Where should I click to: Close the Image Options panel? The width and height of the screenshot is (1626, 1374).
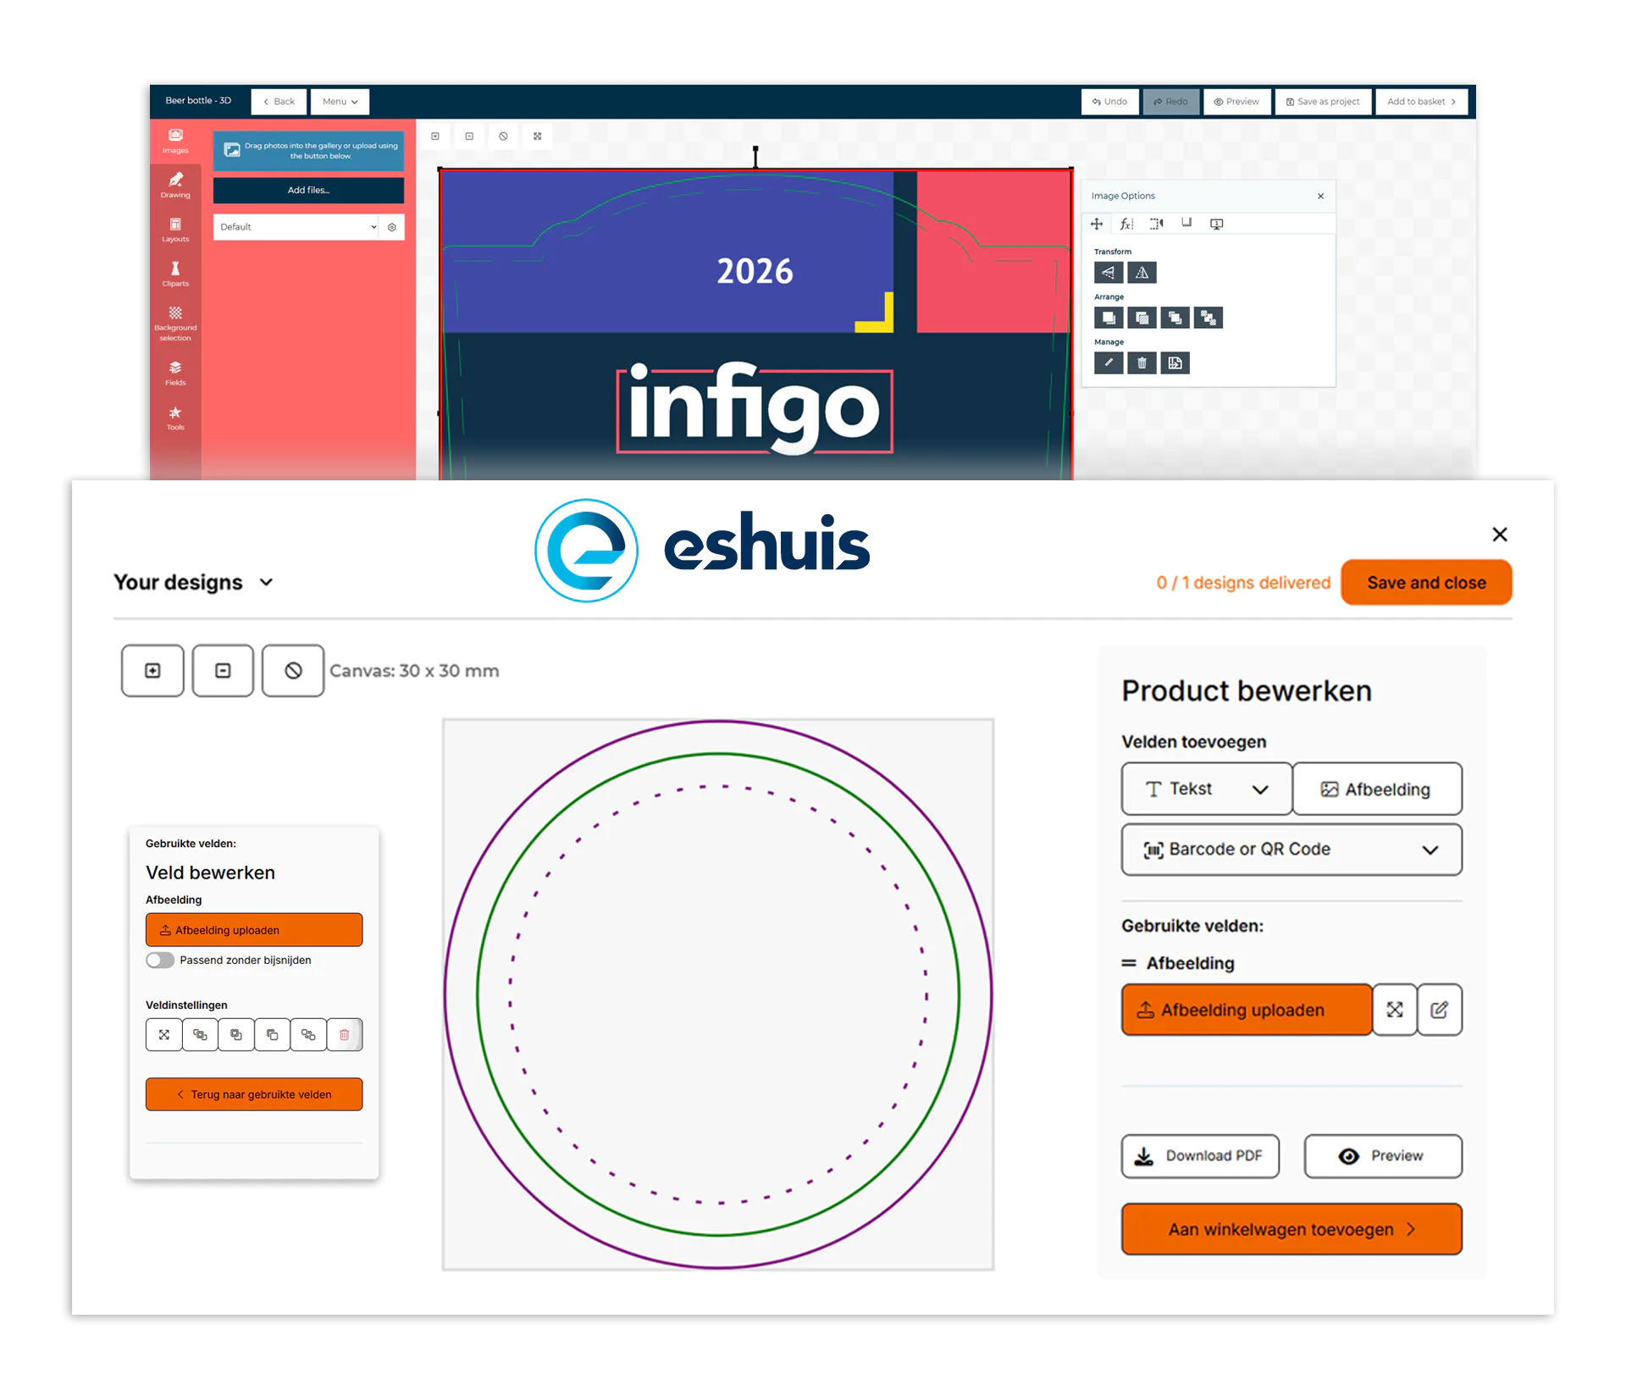click(x=1320, y=197)
